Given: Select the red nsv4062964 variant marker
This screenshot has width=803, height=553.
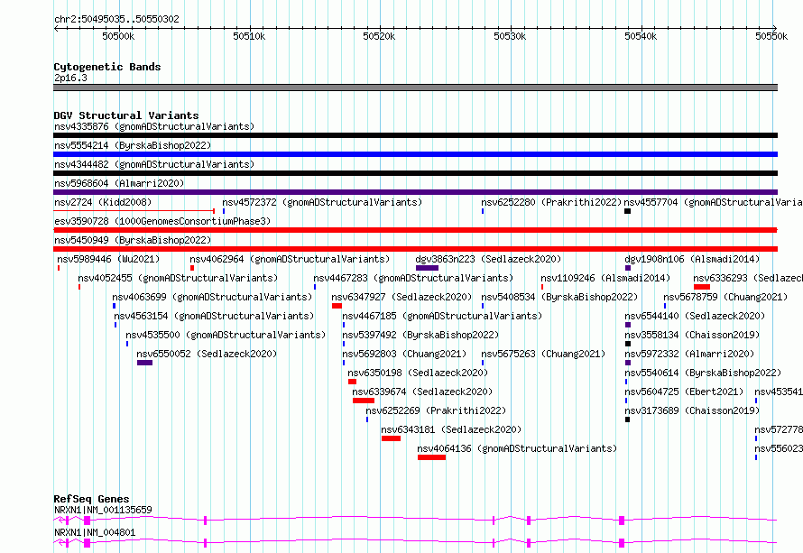Looking at the screenshot, I should tap(192, 268).
